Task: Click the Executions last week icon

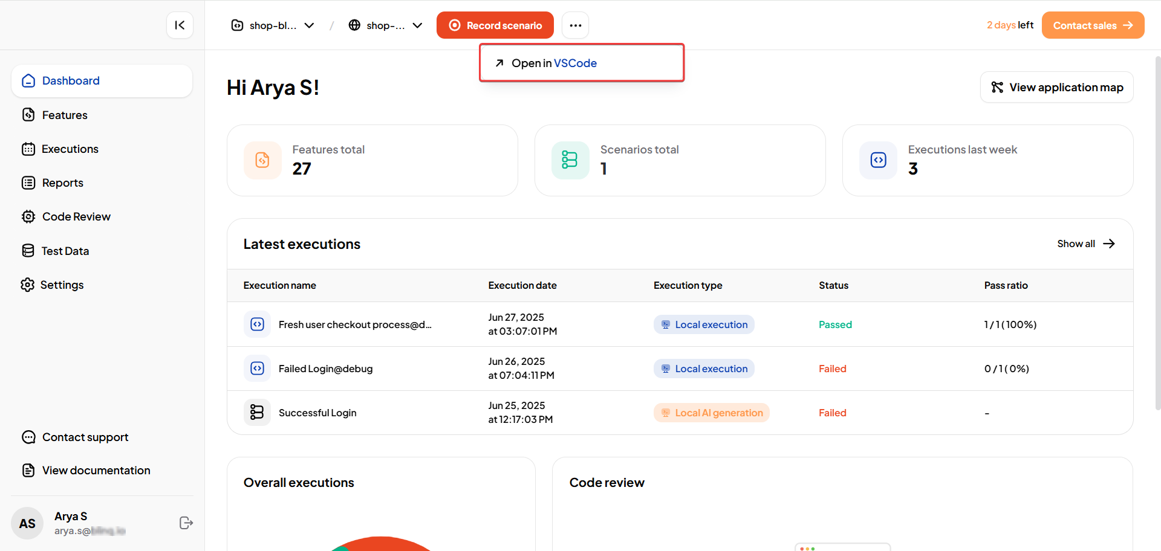Action: tap(878, 160)
